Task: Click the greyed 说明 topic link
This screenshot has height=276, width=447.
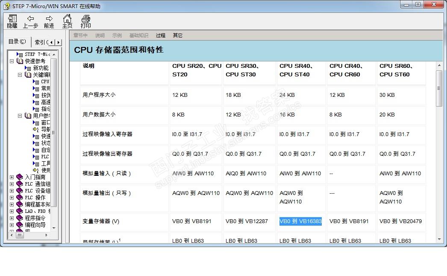Action: click(100, 35)
